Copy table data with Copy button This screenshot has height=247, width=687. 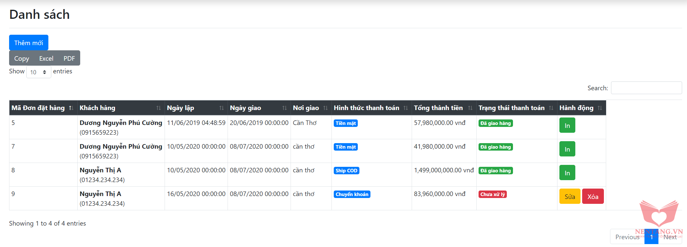[x=22, y=58]
